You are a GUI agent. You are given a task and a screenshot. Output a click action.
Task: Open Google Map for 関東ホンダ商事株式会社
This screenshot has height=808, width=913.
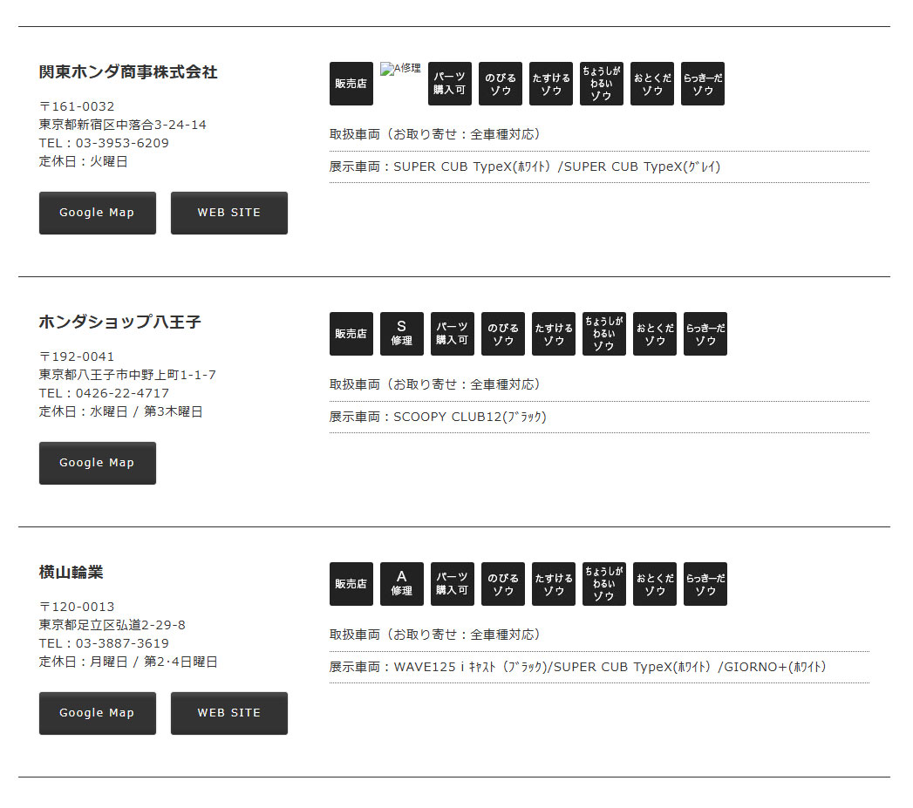(98, 213)
